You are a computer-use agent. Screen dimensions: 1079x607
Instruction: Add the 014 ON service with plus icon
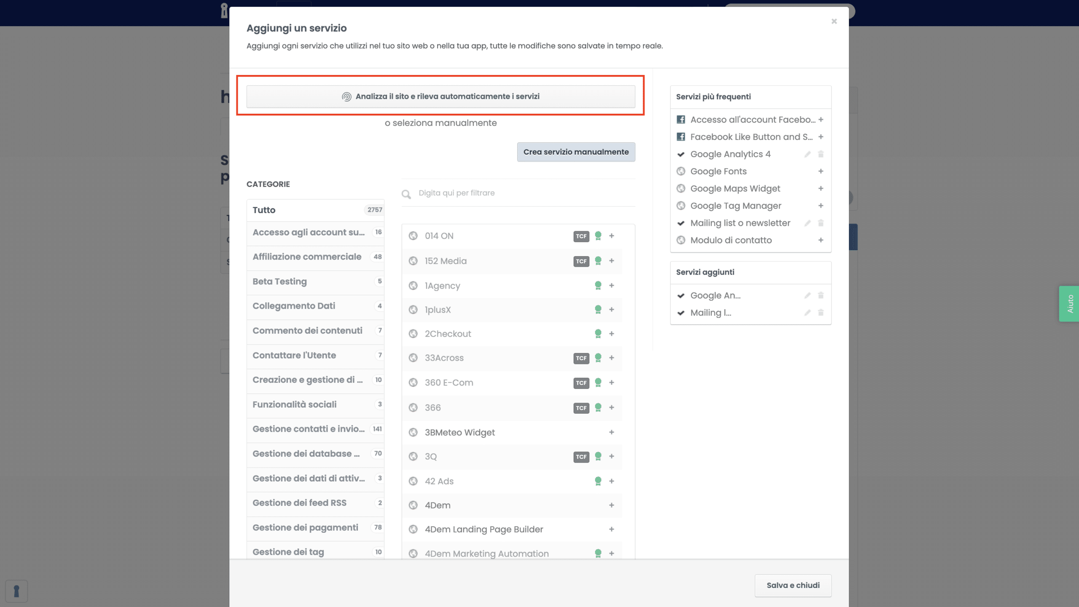point(612,236)
